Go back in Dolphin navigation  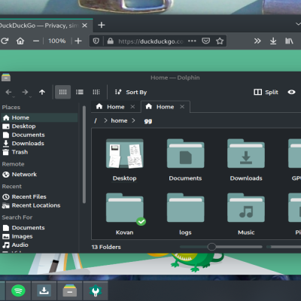pos(8,93)
